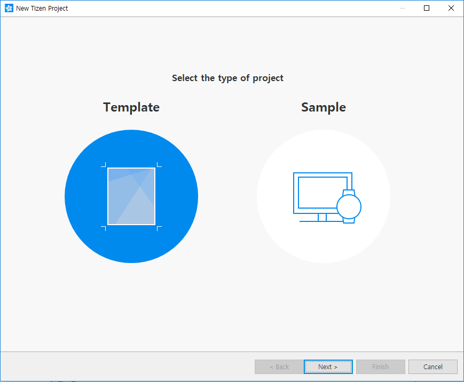
Task: Maximize the wizard window
Action: pos(426,8)
